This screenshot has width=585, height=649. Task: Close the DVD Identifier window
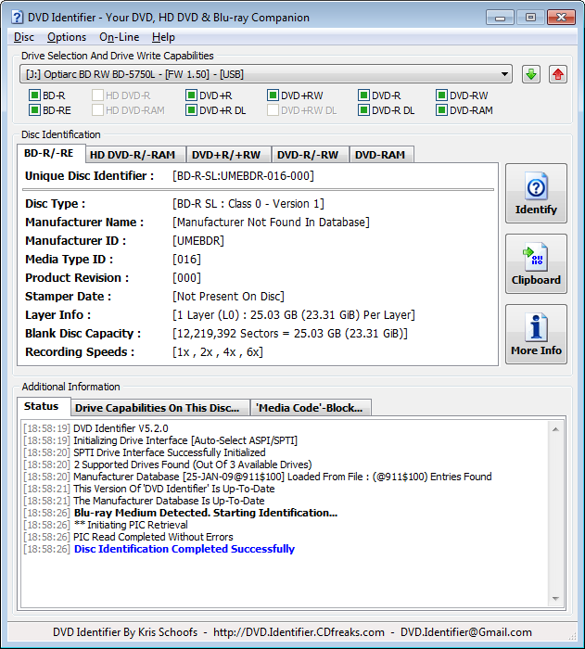[561, 18]
